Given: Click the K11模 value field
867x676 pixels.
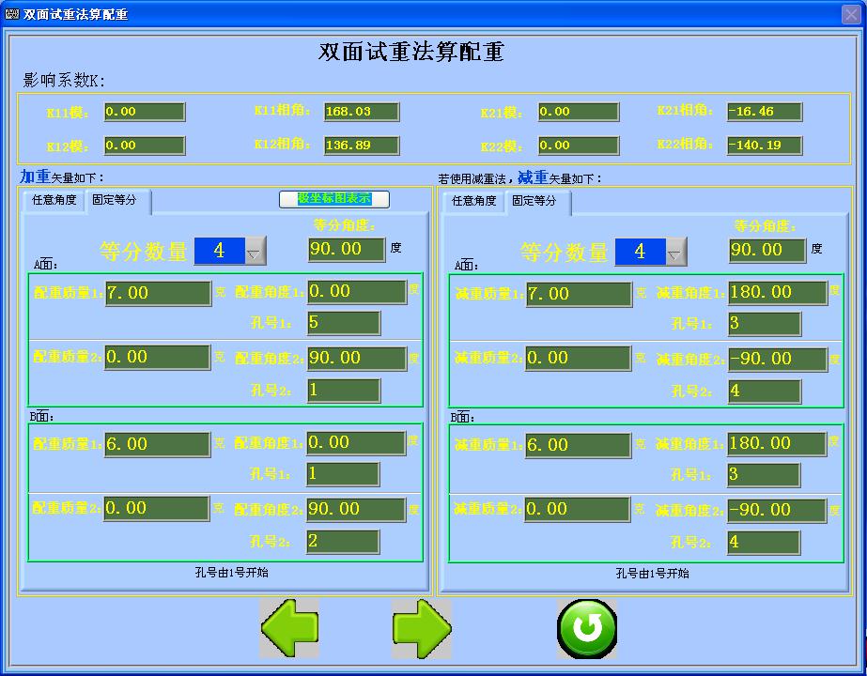Looking at the screenshot, I should pyautogui.click(x=144, y=112).
